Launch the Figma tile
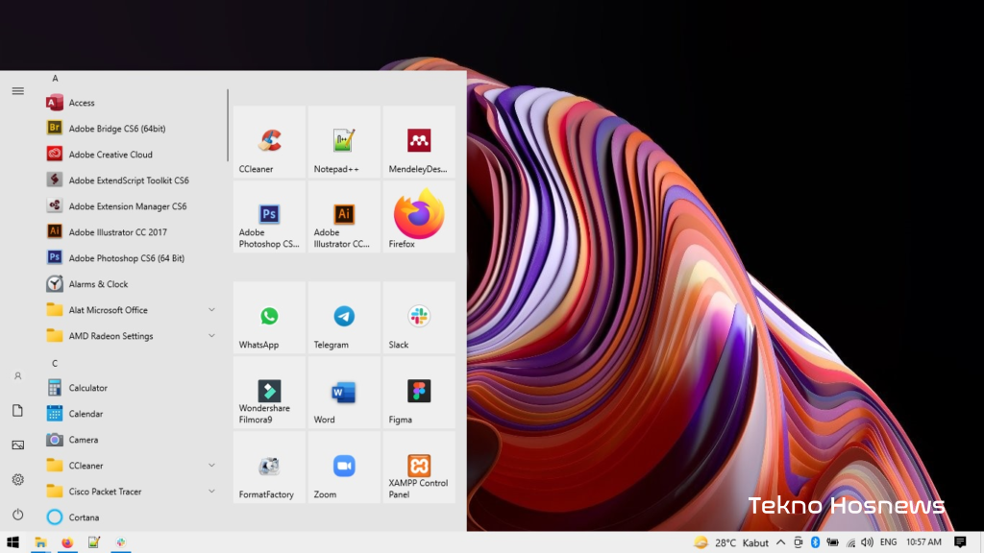 [x=419, y=393]
